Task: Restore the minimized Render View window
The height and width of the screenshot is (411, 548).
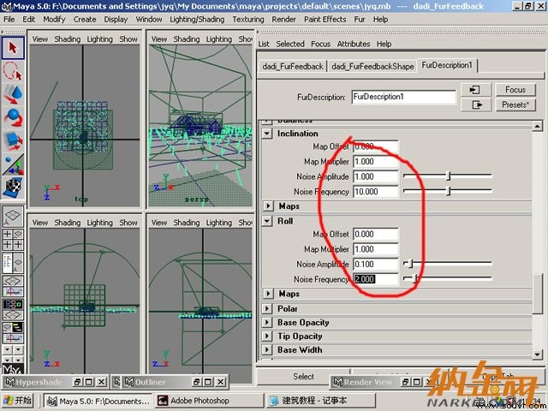Action: coord(405,383)
